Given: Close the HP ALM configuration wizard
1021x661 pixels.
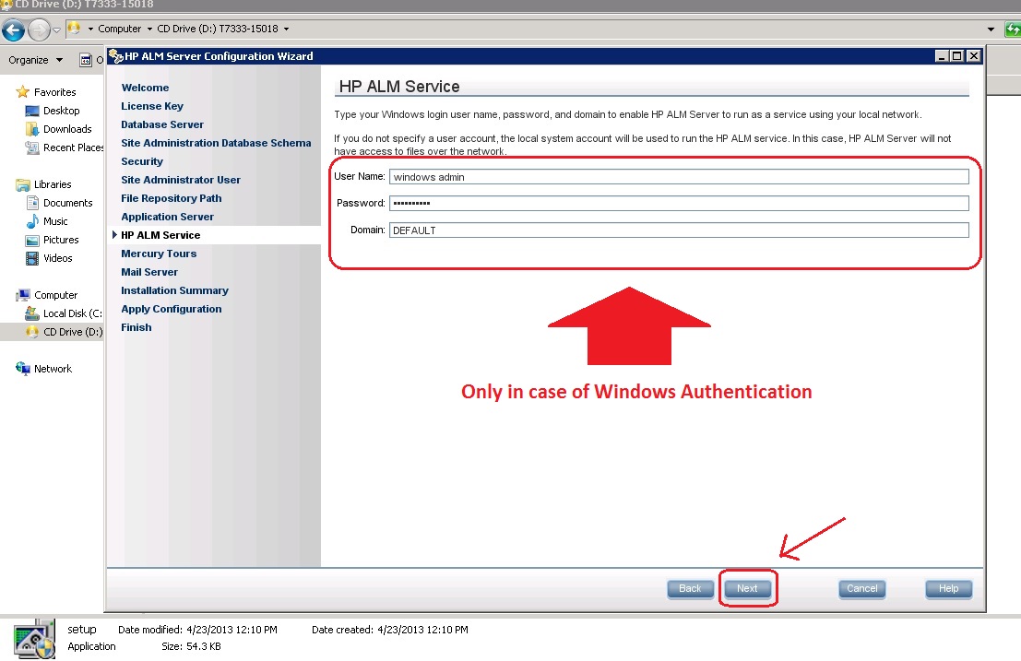Looking at the screenshot, I should pos(973,56).
